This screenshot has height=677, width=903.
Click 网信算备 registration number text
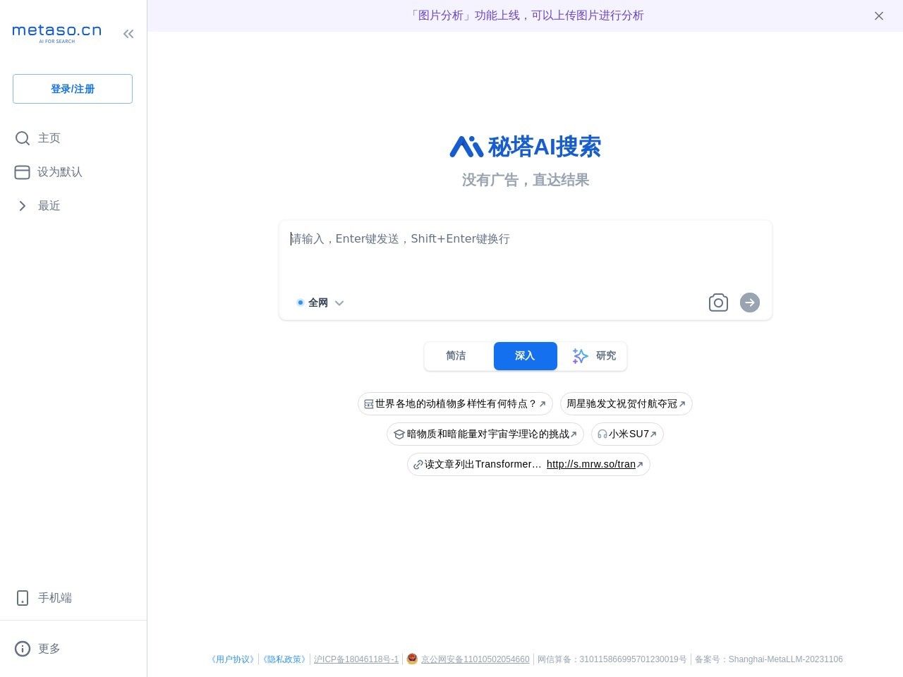click(x=612, y=659)
